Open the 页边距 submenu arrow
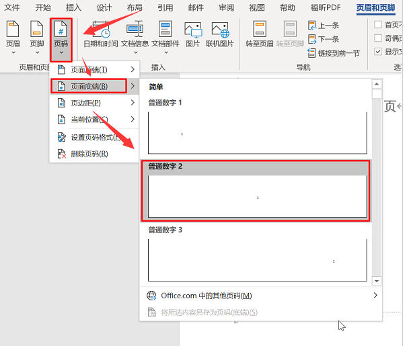Screen dimensions: 405x346 click(133, 102)
